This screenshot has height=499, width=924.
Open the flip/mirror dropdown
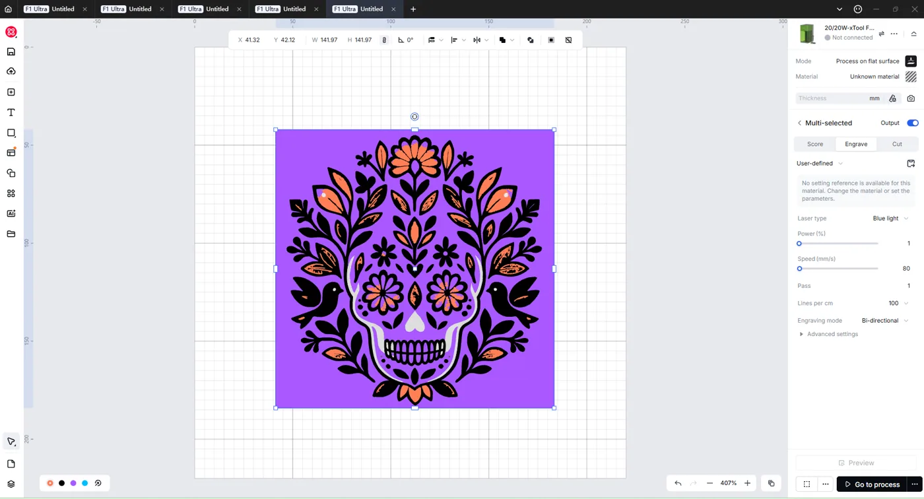480,40
